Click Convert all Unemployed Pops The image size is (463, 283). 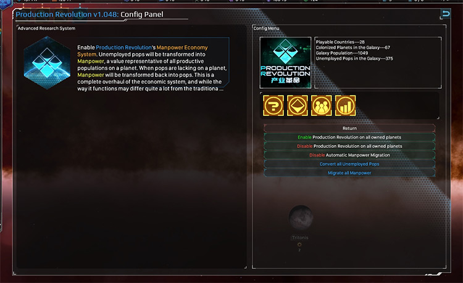click(x=349, y=164)
